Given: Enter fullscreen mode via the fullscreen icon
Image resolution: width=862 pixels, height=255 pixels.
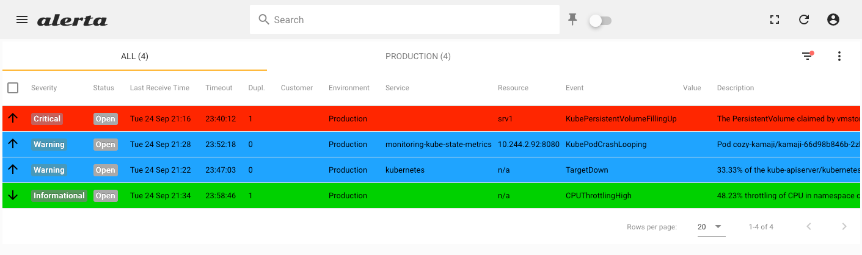Looking at the screenshot, I should [x=775, y=20].
